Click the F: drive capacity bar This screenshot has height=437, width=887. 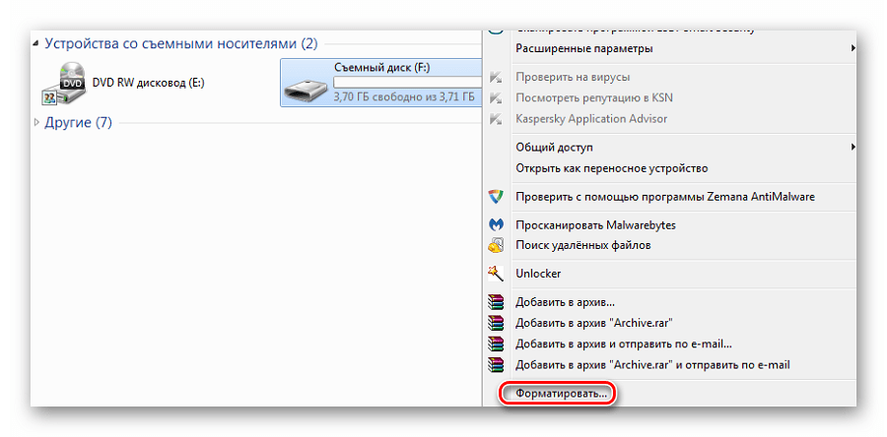pyautogui.click(x=407, y=83)
